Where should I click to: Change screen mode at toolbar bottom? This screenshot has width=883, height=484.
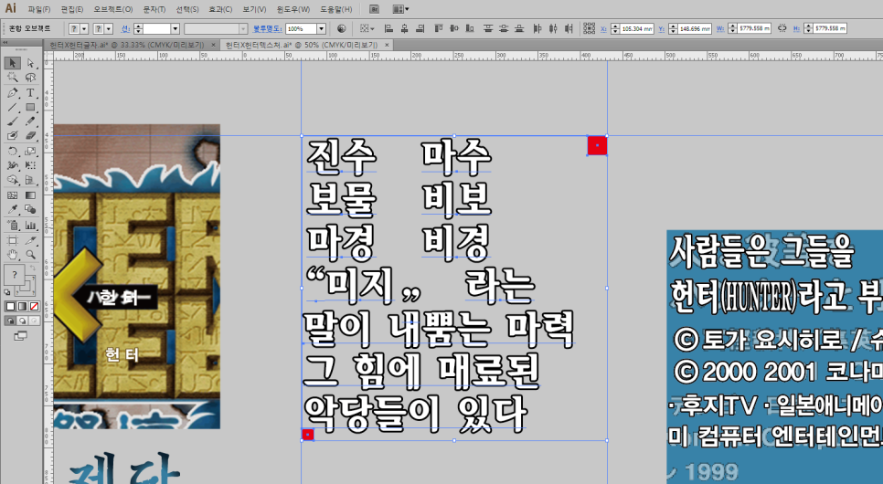click(20, 336)
